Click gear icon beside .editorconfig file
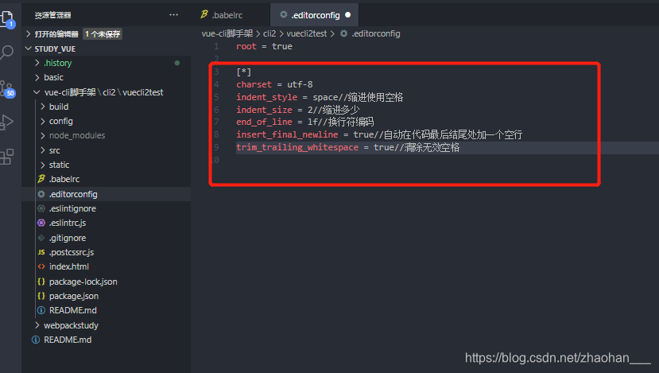Image resolution: width=659 pixels, height=373 pixels. point(41,194)
